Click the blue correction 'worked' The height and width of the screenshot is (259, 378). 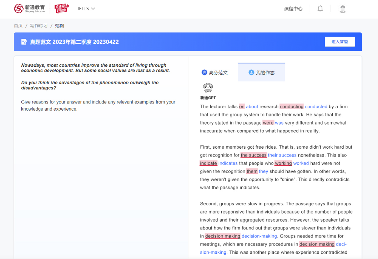(301, 163)
